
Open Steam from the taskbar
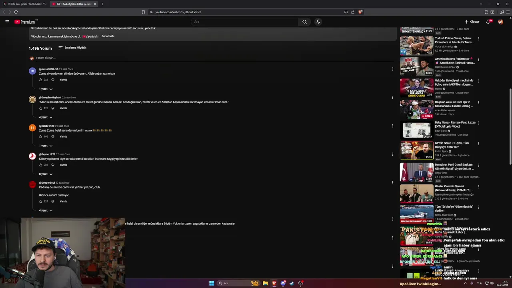pos(292,283)
